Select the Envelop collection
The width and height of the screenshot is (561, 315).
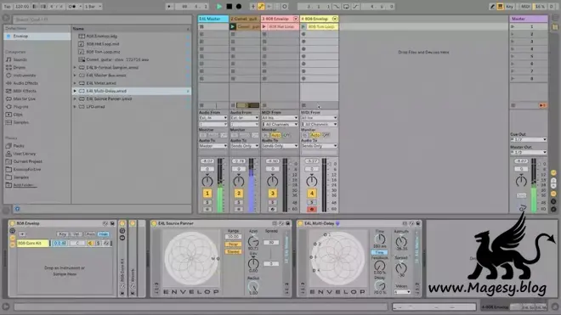point(37,37)
